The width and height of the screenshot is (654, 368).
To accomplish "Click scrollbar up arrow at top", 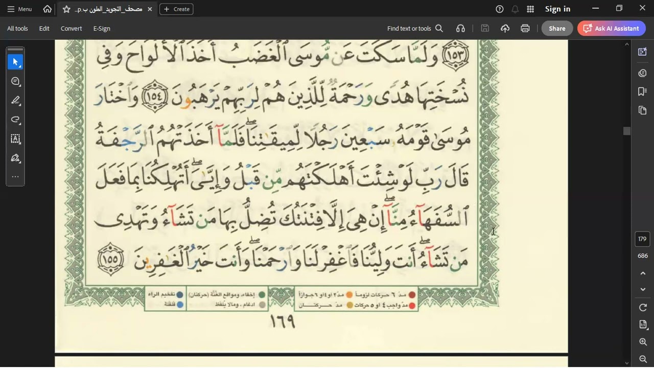I will point(627,44).
